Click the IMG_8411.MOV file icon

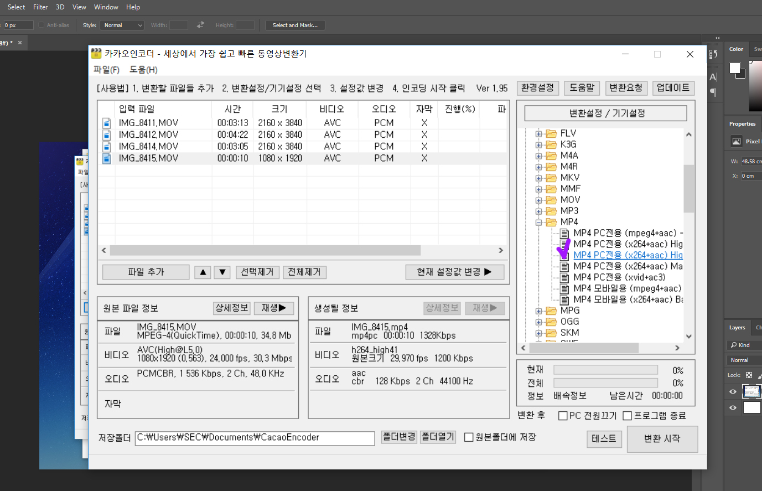107,123
